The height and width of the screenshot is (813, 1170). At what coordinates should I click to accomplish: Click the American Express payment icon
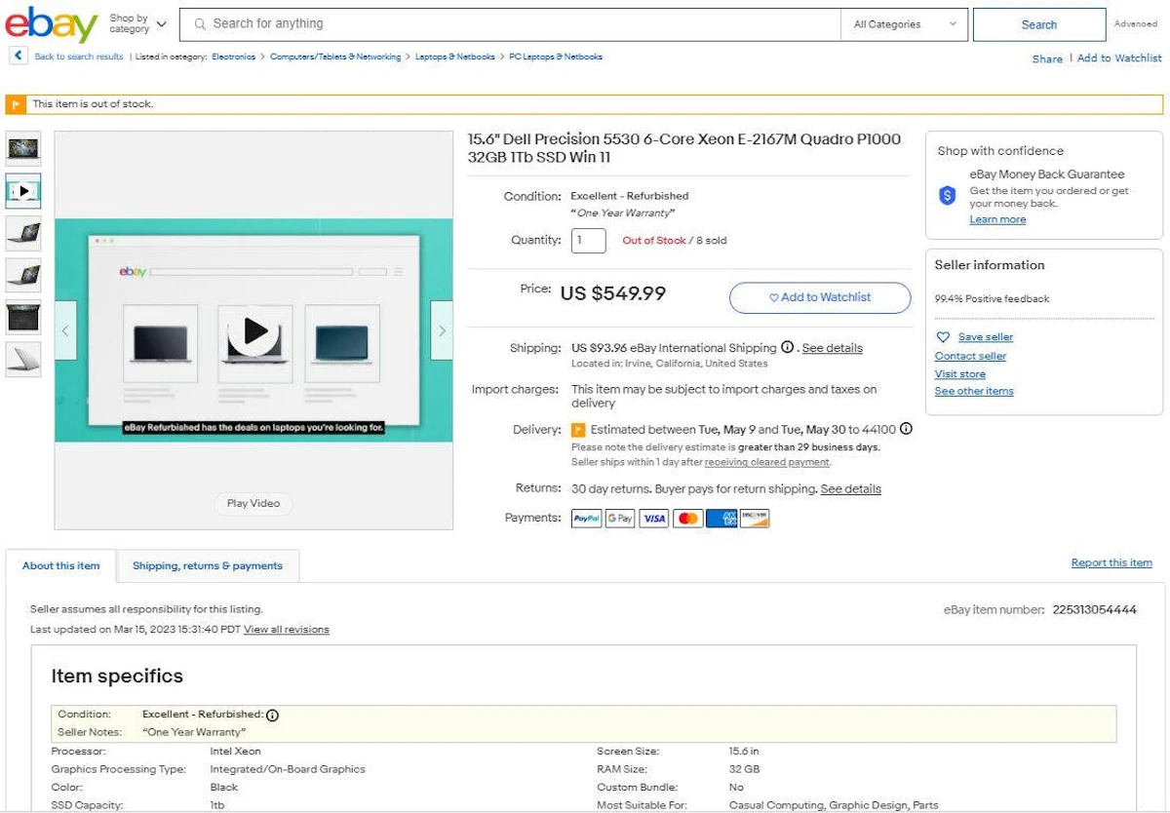coord(721,519)
